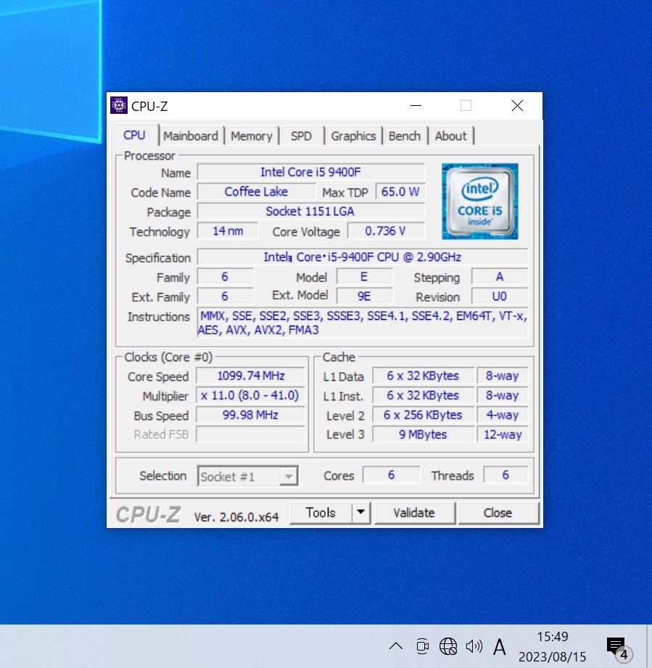Image resolution: width=652 pixels, height=668 pixels.
Task: Click the Family value 6
Action: pos(226,277)
